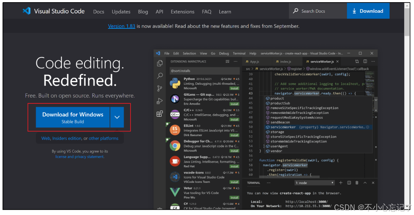Open the Source Control view icon
Image resolution: width=414 pixels, height=215 pixels.
pos(159,88)
